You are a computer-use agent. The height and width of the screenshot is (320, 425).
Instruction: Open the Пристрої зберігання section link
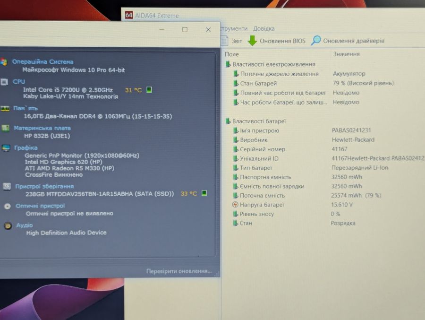[44, 186]
